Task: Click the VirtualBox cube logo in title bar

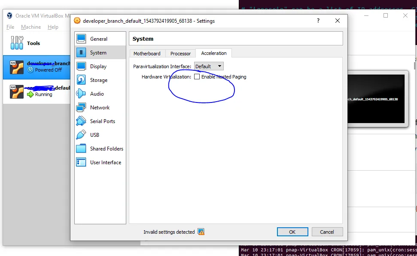Action: pos(9,16)
